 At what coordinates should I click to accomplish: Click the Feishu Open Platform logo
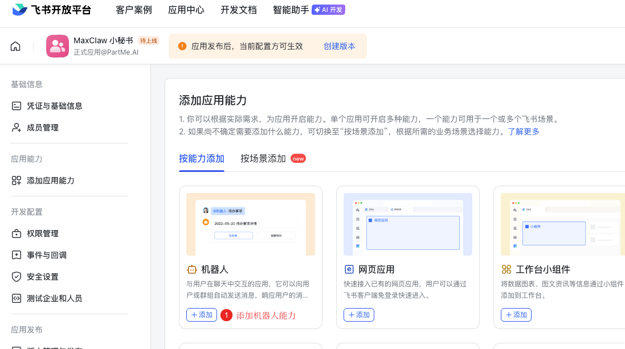[x=51, y=10]
